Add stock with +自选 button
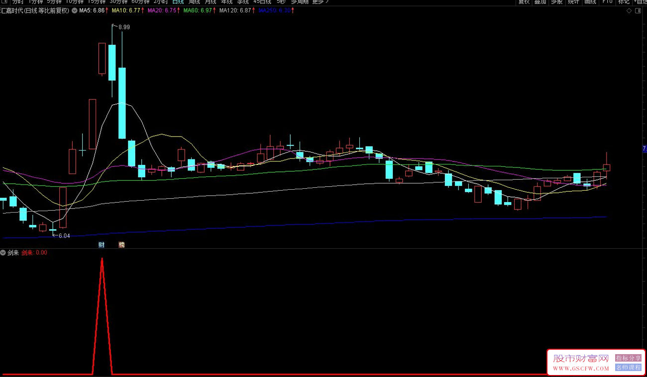This screenshot has width=647, height=377. tap(640, 2)
